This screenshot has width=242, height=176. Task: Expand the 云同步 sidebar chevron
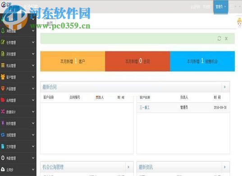[x=33, y=170]
